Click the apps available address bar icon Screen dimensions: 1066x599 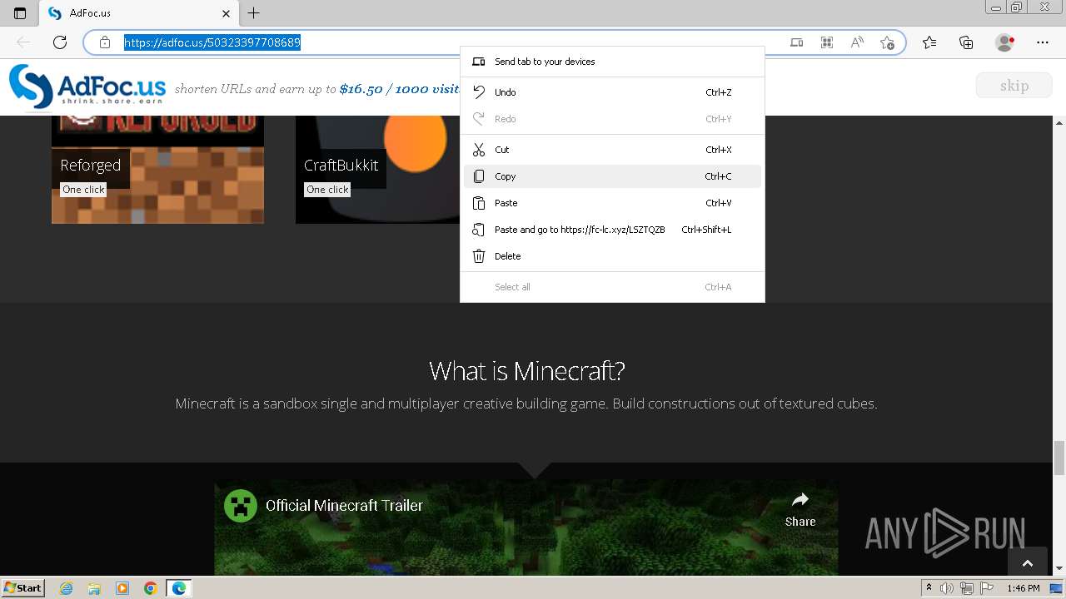[x=827, y=42]
